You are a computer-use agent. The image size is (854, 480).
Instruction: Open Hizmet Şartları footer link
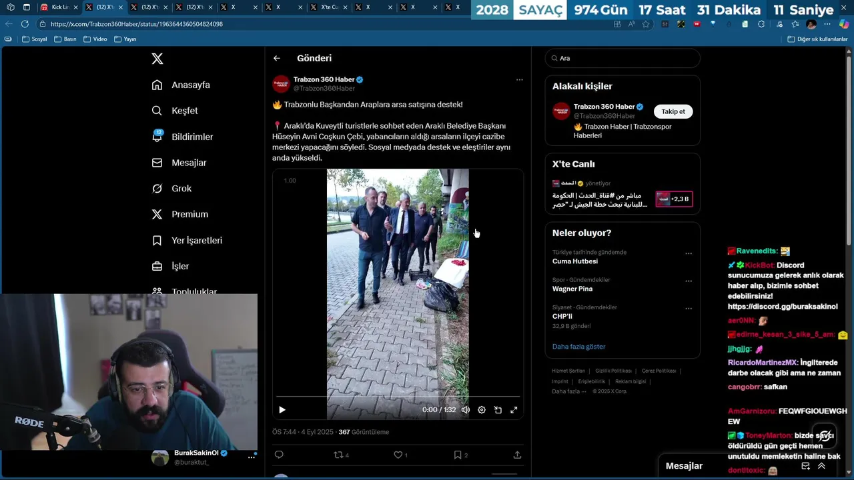coord(568,371)
